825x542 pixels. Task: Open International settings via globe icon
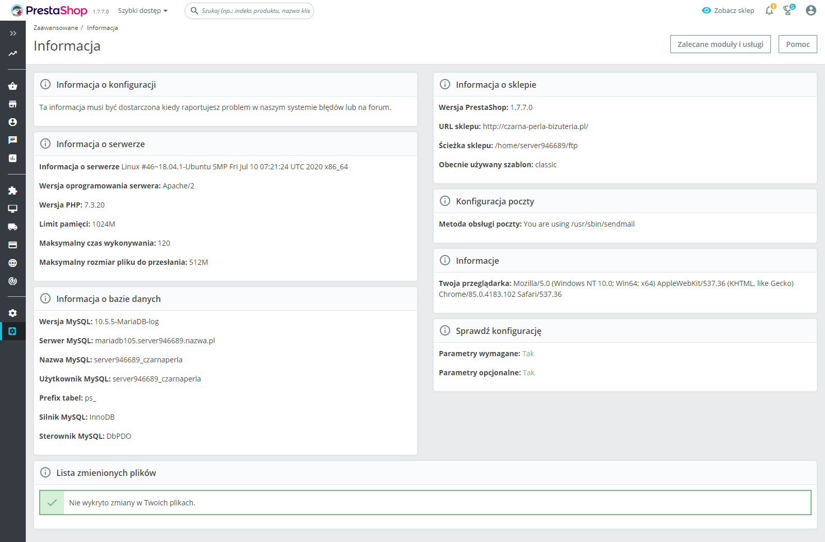12,263
